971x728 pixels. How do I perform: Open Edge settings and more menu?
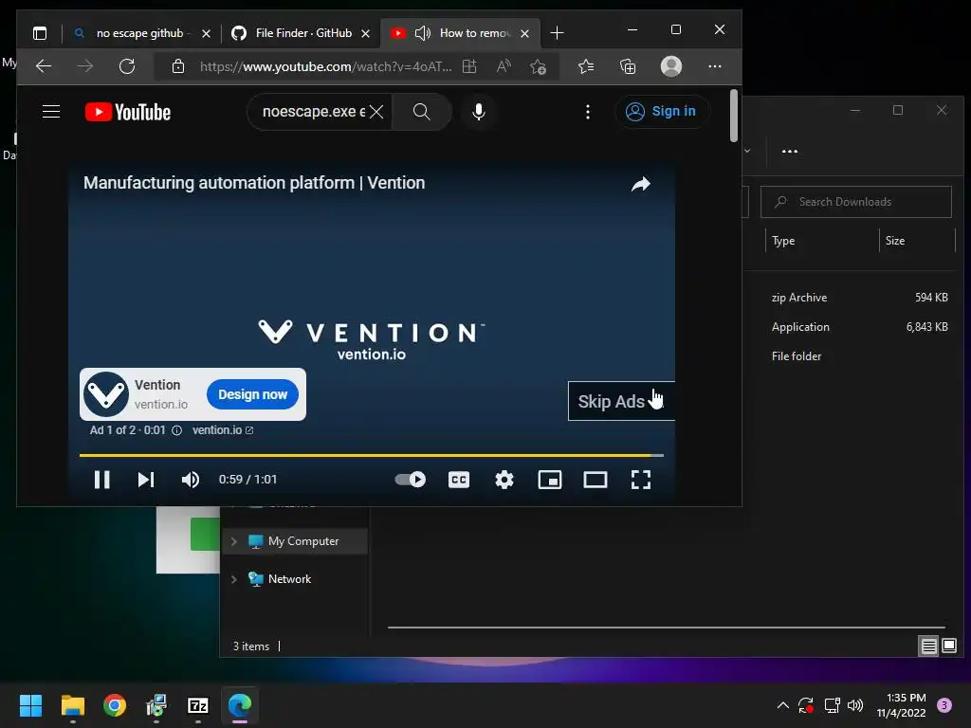coord(715,66)
